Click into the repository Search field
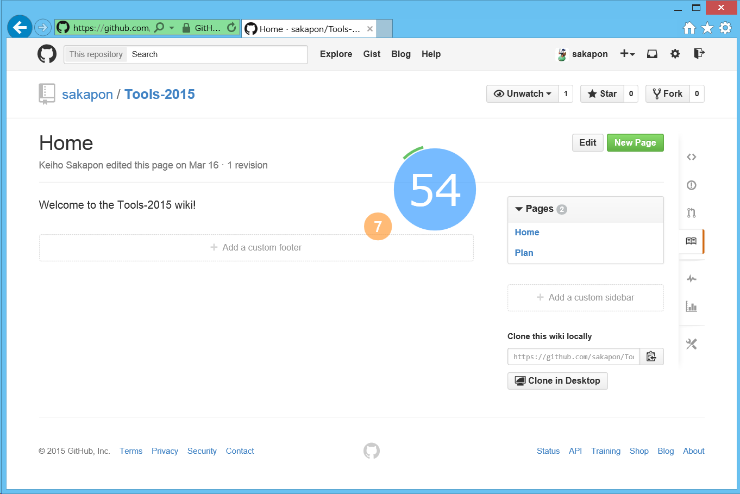This screenshot has width=740, height=494. coord(217,54)
